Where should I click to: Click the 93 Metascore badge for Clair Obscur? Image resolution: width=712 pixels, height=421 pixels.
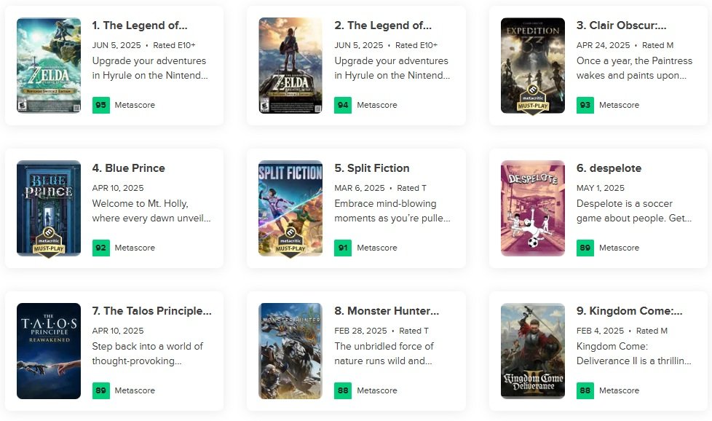click(585, 105)
